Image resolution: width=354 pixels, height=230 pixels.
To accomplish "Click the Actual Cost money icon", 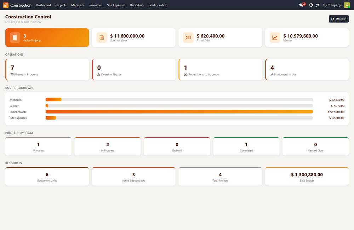I will pyautogui.click(x=188, y=38).
